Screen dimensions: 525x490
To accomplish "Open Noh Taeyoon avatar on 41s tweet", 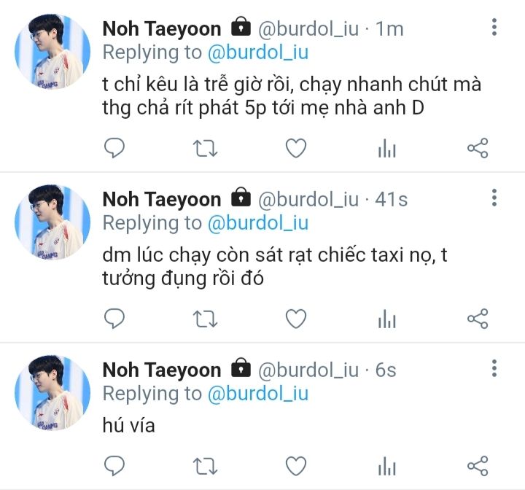I will pos(52,222).
